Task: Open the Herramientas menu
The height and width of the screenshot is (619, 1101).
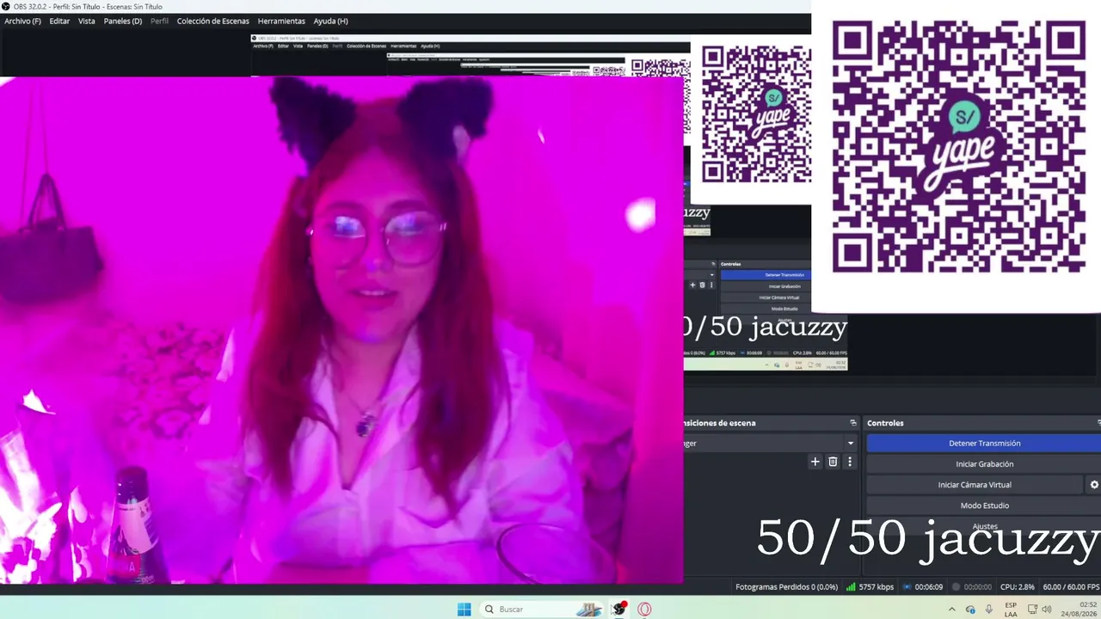Action: click(x=281, y=21)
